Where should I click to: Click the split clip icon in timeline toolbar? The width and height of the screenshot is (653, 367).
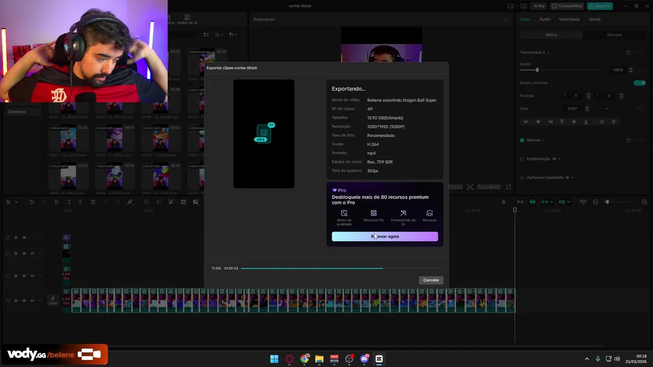[x=56, y=202]
